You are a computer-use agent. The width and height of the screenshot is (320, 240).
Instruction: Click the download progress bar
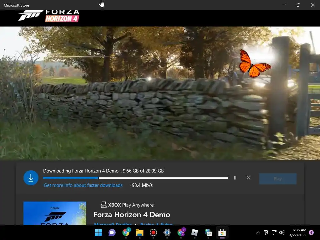tap(136, 178)
